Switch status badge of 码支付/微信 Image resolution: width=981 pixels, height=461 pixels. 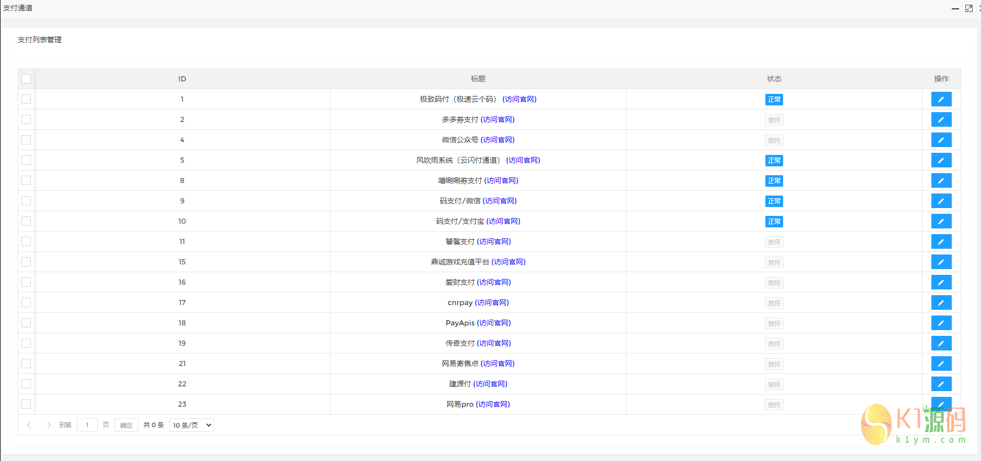pyautogui.click(x=774, y=201)
